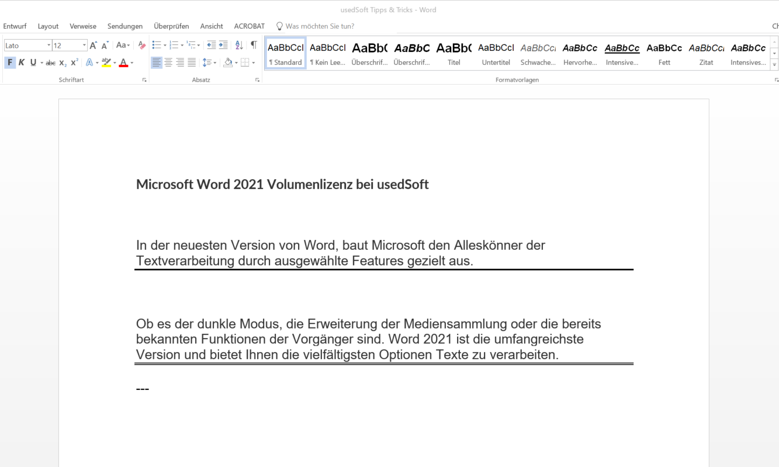Open font color dropdown arrow

point(132,63)
